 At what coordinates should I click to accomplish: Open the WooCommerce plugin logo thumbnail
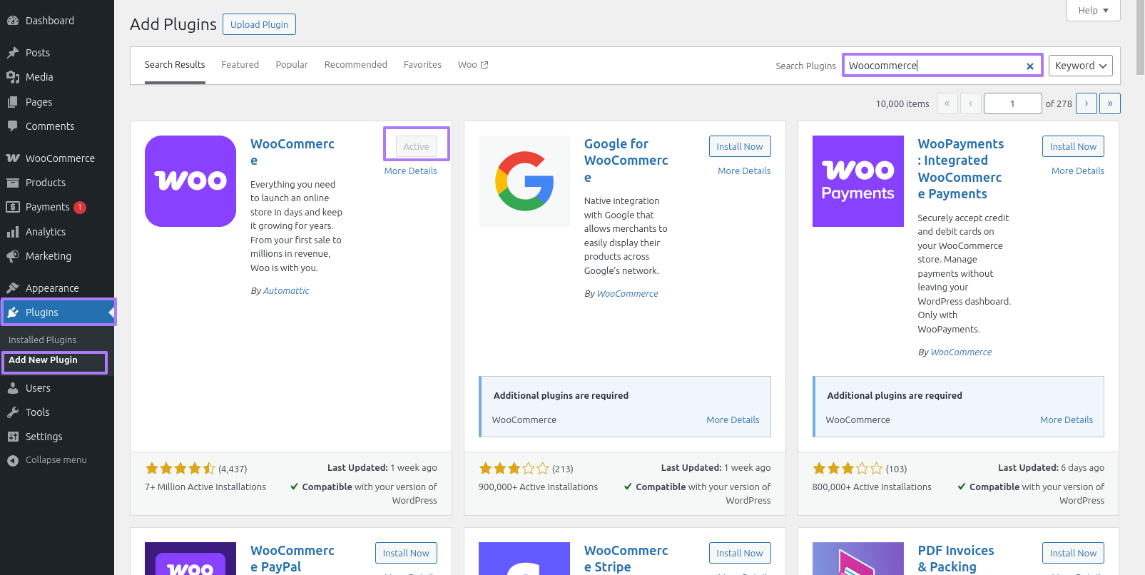pos(190,181)
